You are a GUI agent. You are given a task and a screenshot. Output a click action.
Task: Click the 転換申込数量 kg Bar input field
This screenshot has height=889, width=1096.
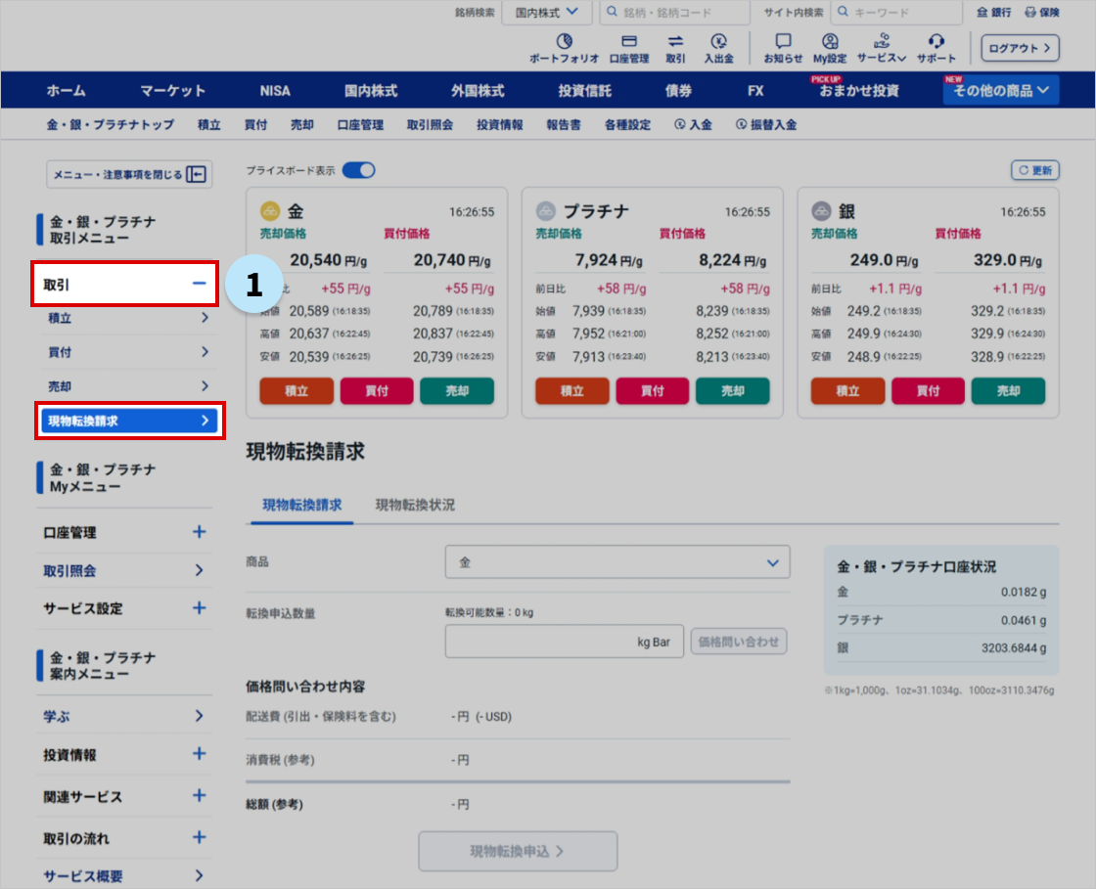(x=564, y=642)
